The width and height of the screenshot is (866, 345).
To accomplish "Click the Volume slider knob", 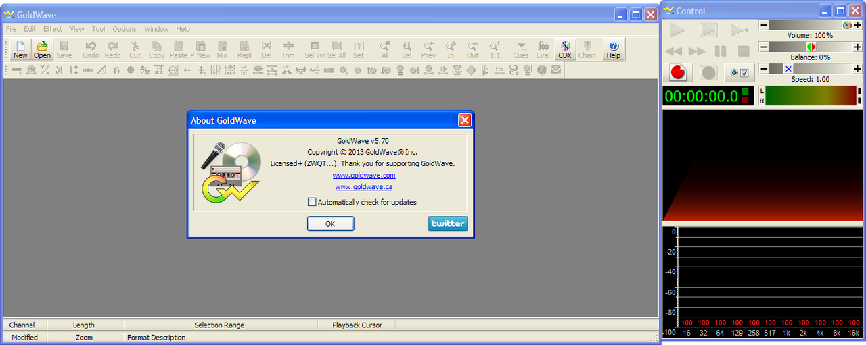I will (x=847, y=25).
